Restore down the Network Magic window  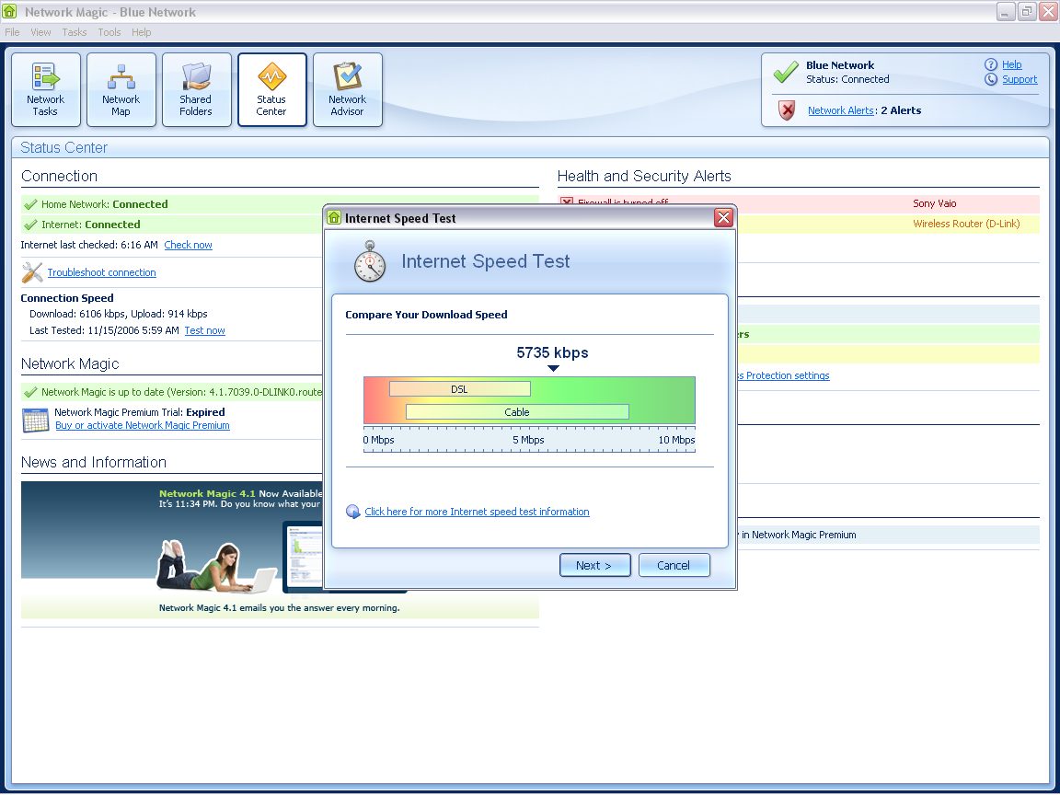coord(1027,11)
